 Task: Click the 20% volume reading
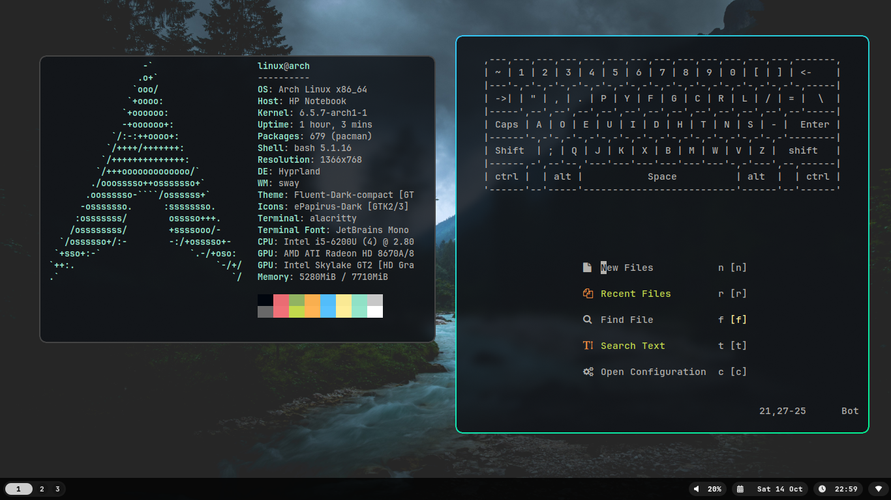[714, 489]
